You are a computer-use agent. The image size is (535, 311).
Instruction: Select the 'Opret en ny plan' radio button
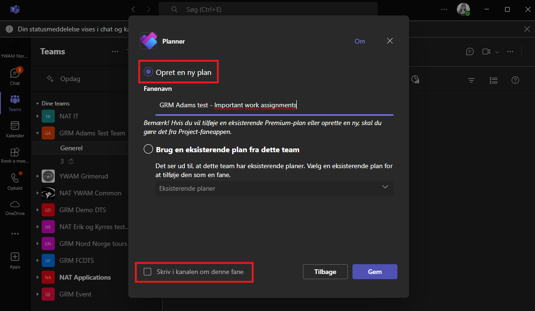point(148,72)
